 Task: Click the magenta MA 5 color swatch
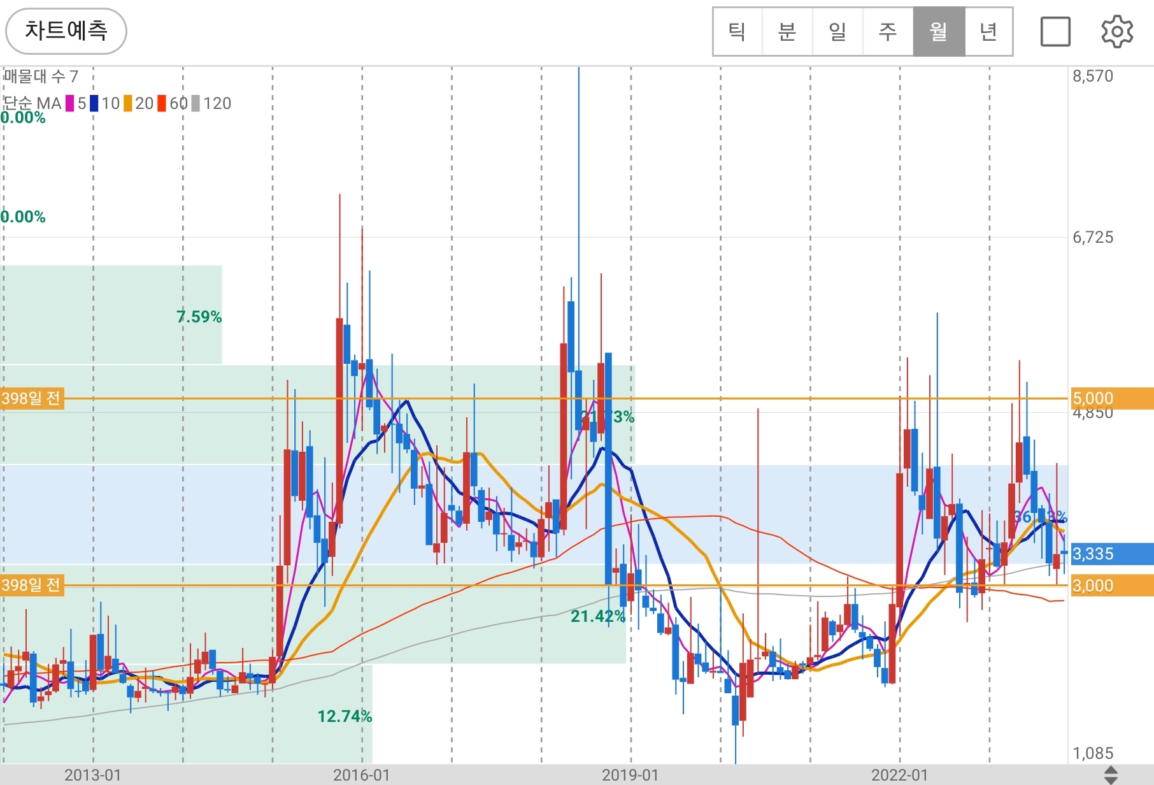point(69,103)
